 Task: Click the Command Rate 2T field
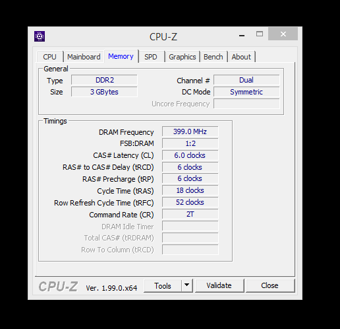click(190, 214)
